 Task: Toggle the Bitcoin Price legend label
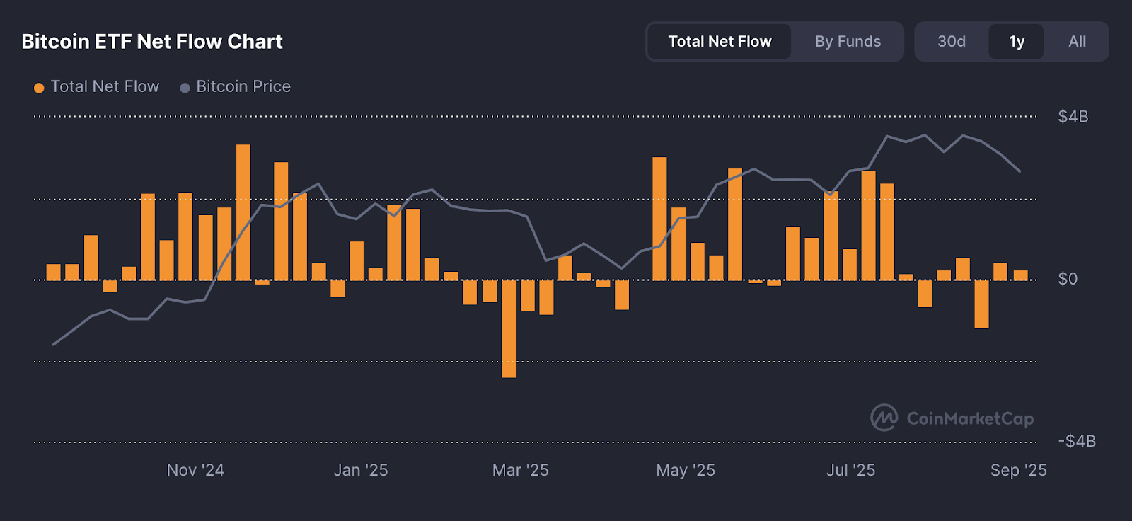coord(243,86)
